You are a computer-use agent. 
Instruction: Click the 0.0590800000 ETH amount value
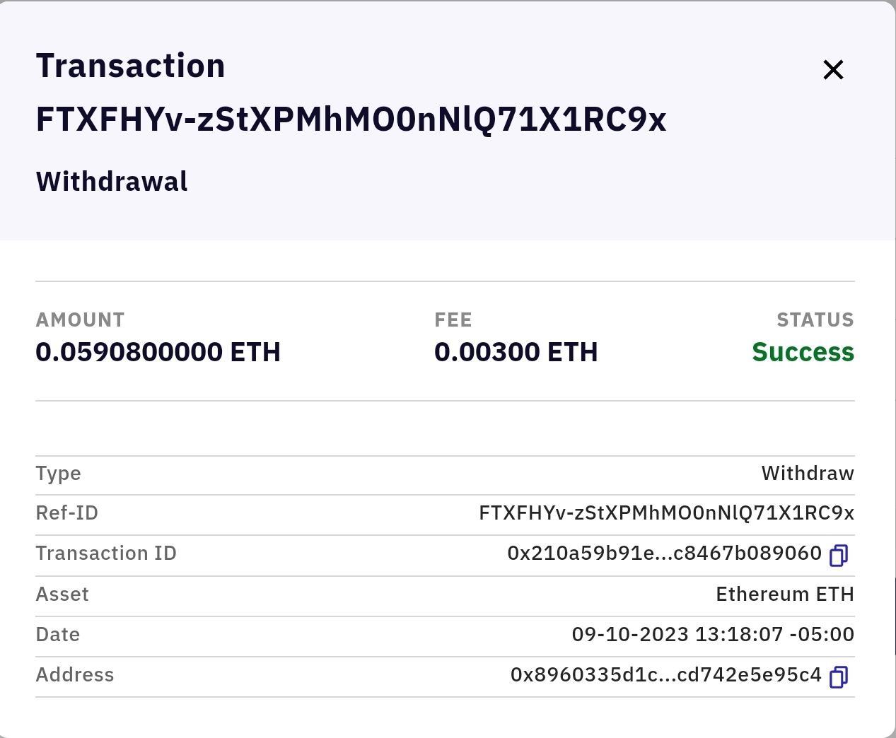[x=158, y=352]
